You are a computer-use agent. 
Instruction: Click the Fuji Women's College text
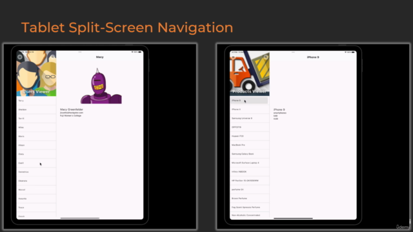70,116
